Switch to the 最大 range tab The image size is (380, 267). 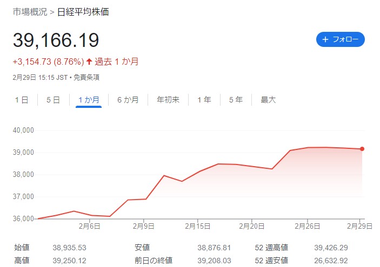pyautogui.click(x=268, y=100)
